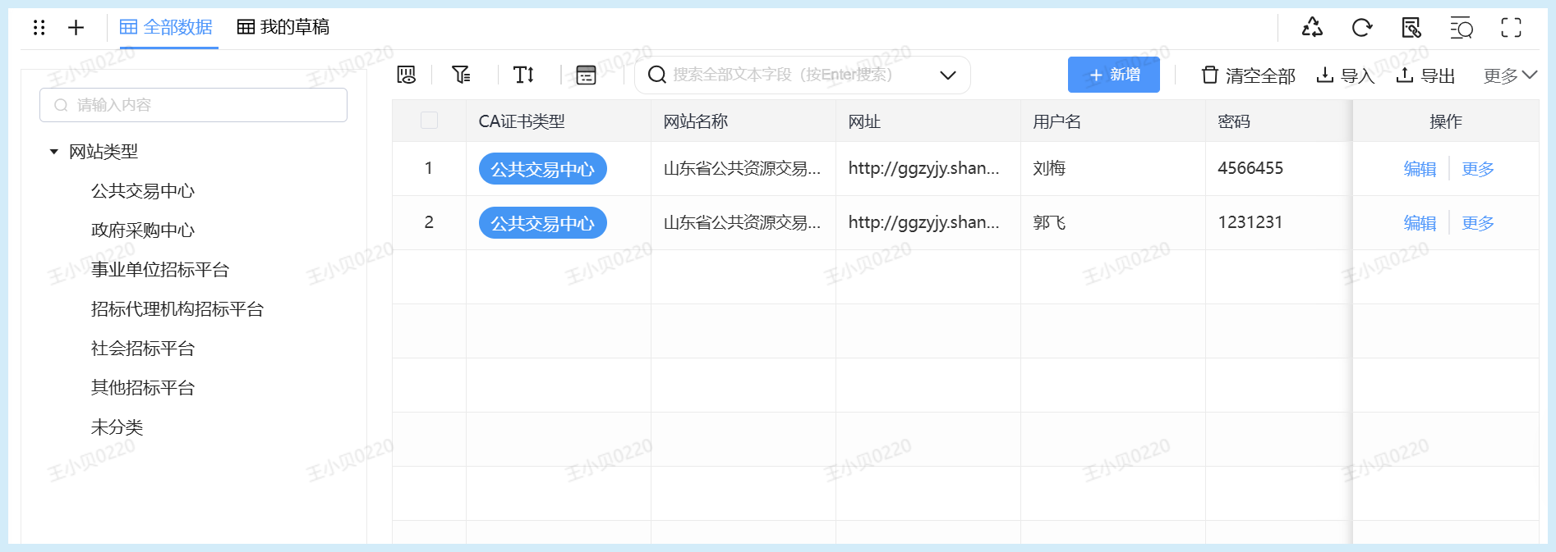The width and height of the screenshot is (1556, 552).
Task: Click the 导入 button
Action: pyautogui.click(x=1345, y=75)
